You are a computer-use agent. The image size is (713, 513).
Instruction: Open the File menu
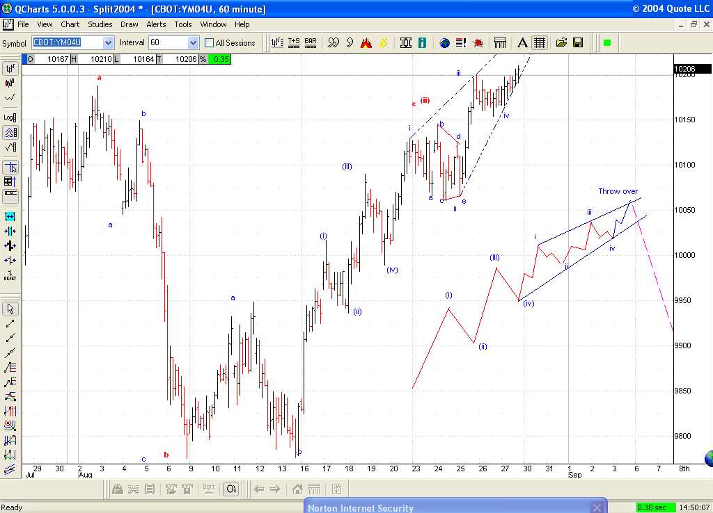pos(23,24)
